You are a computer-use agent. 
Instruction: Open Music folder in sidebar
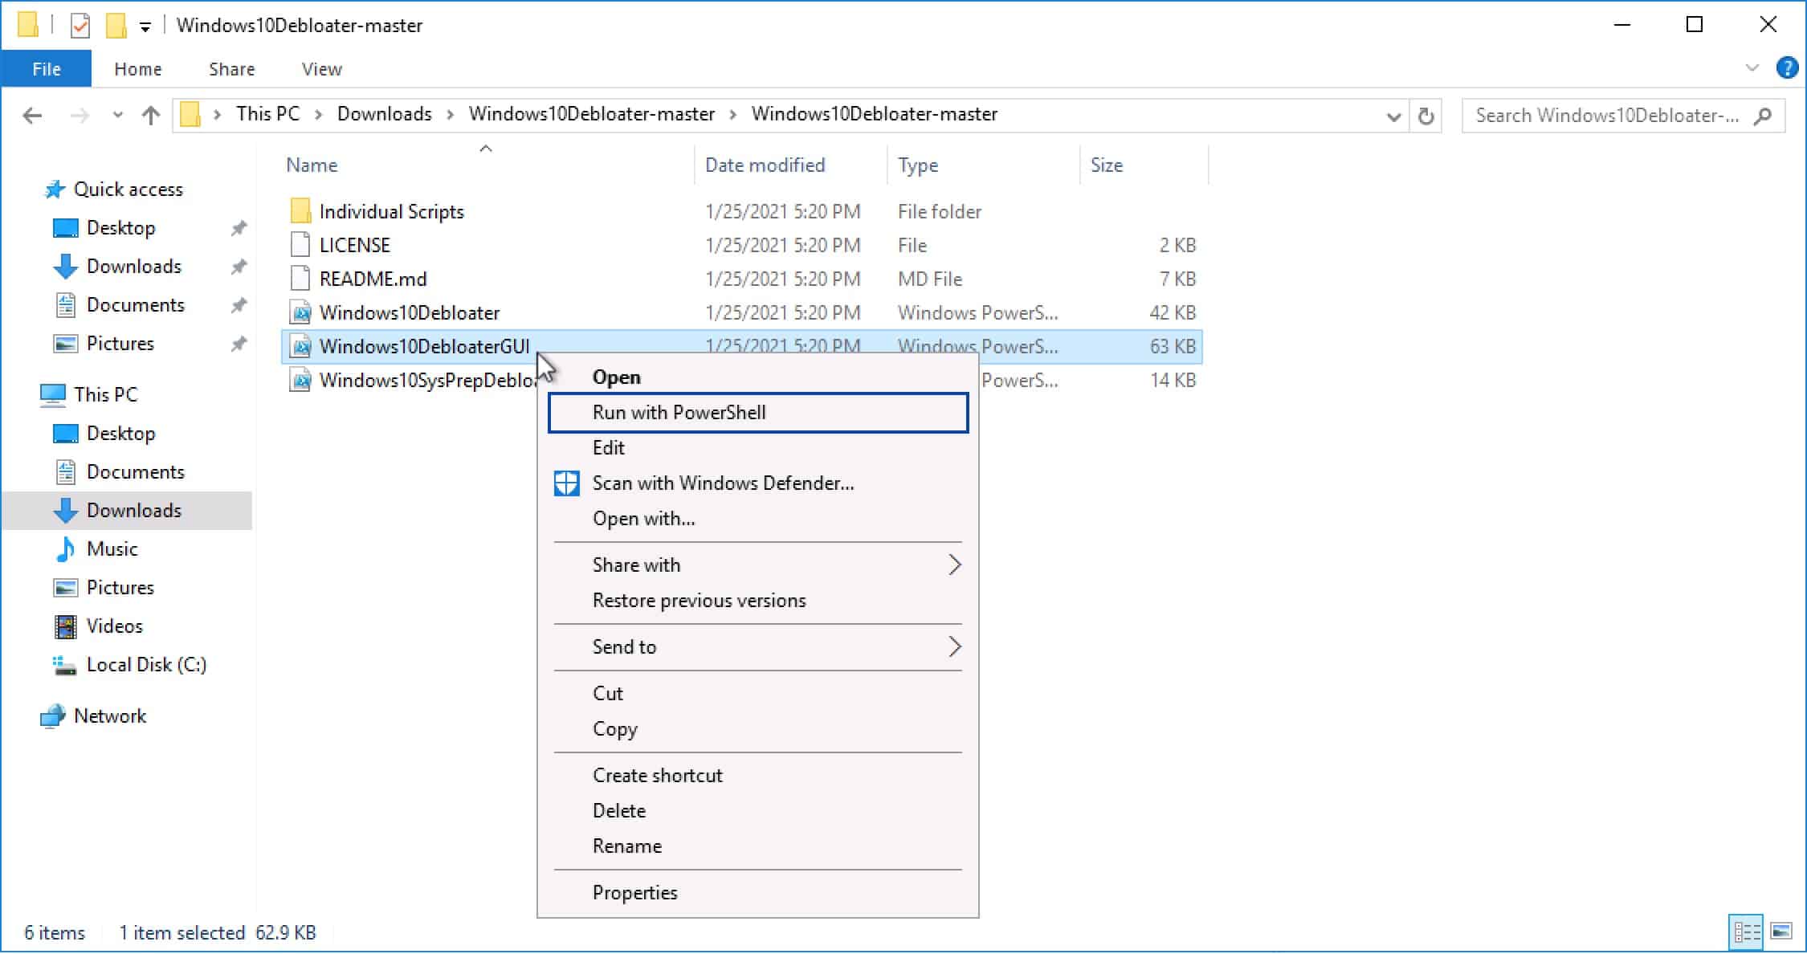click(112, 549)
